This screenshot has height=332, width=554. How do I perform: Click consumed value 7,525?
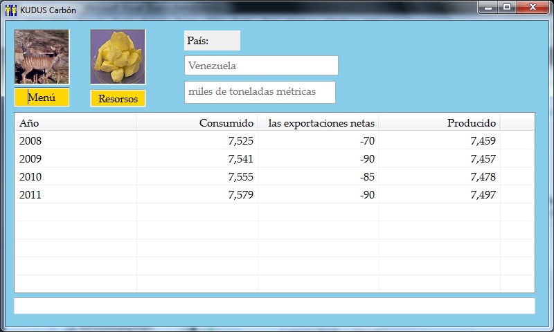tap(240, 141)
